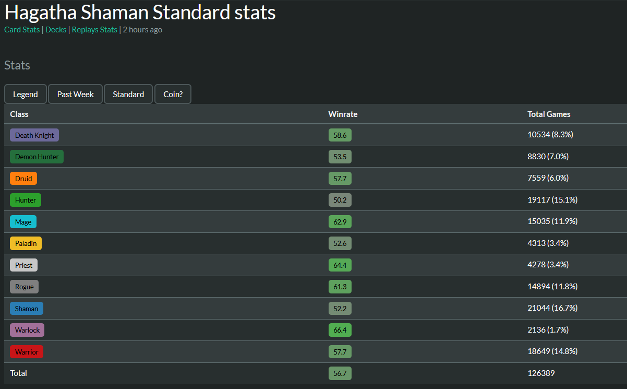The image size is (627, 389).
Task: Click the 52.2 winrate value
Action: [340, 309]
